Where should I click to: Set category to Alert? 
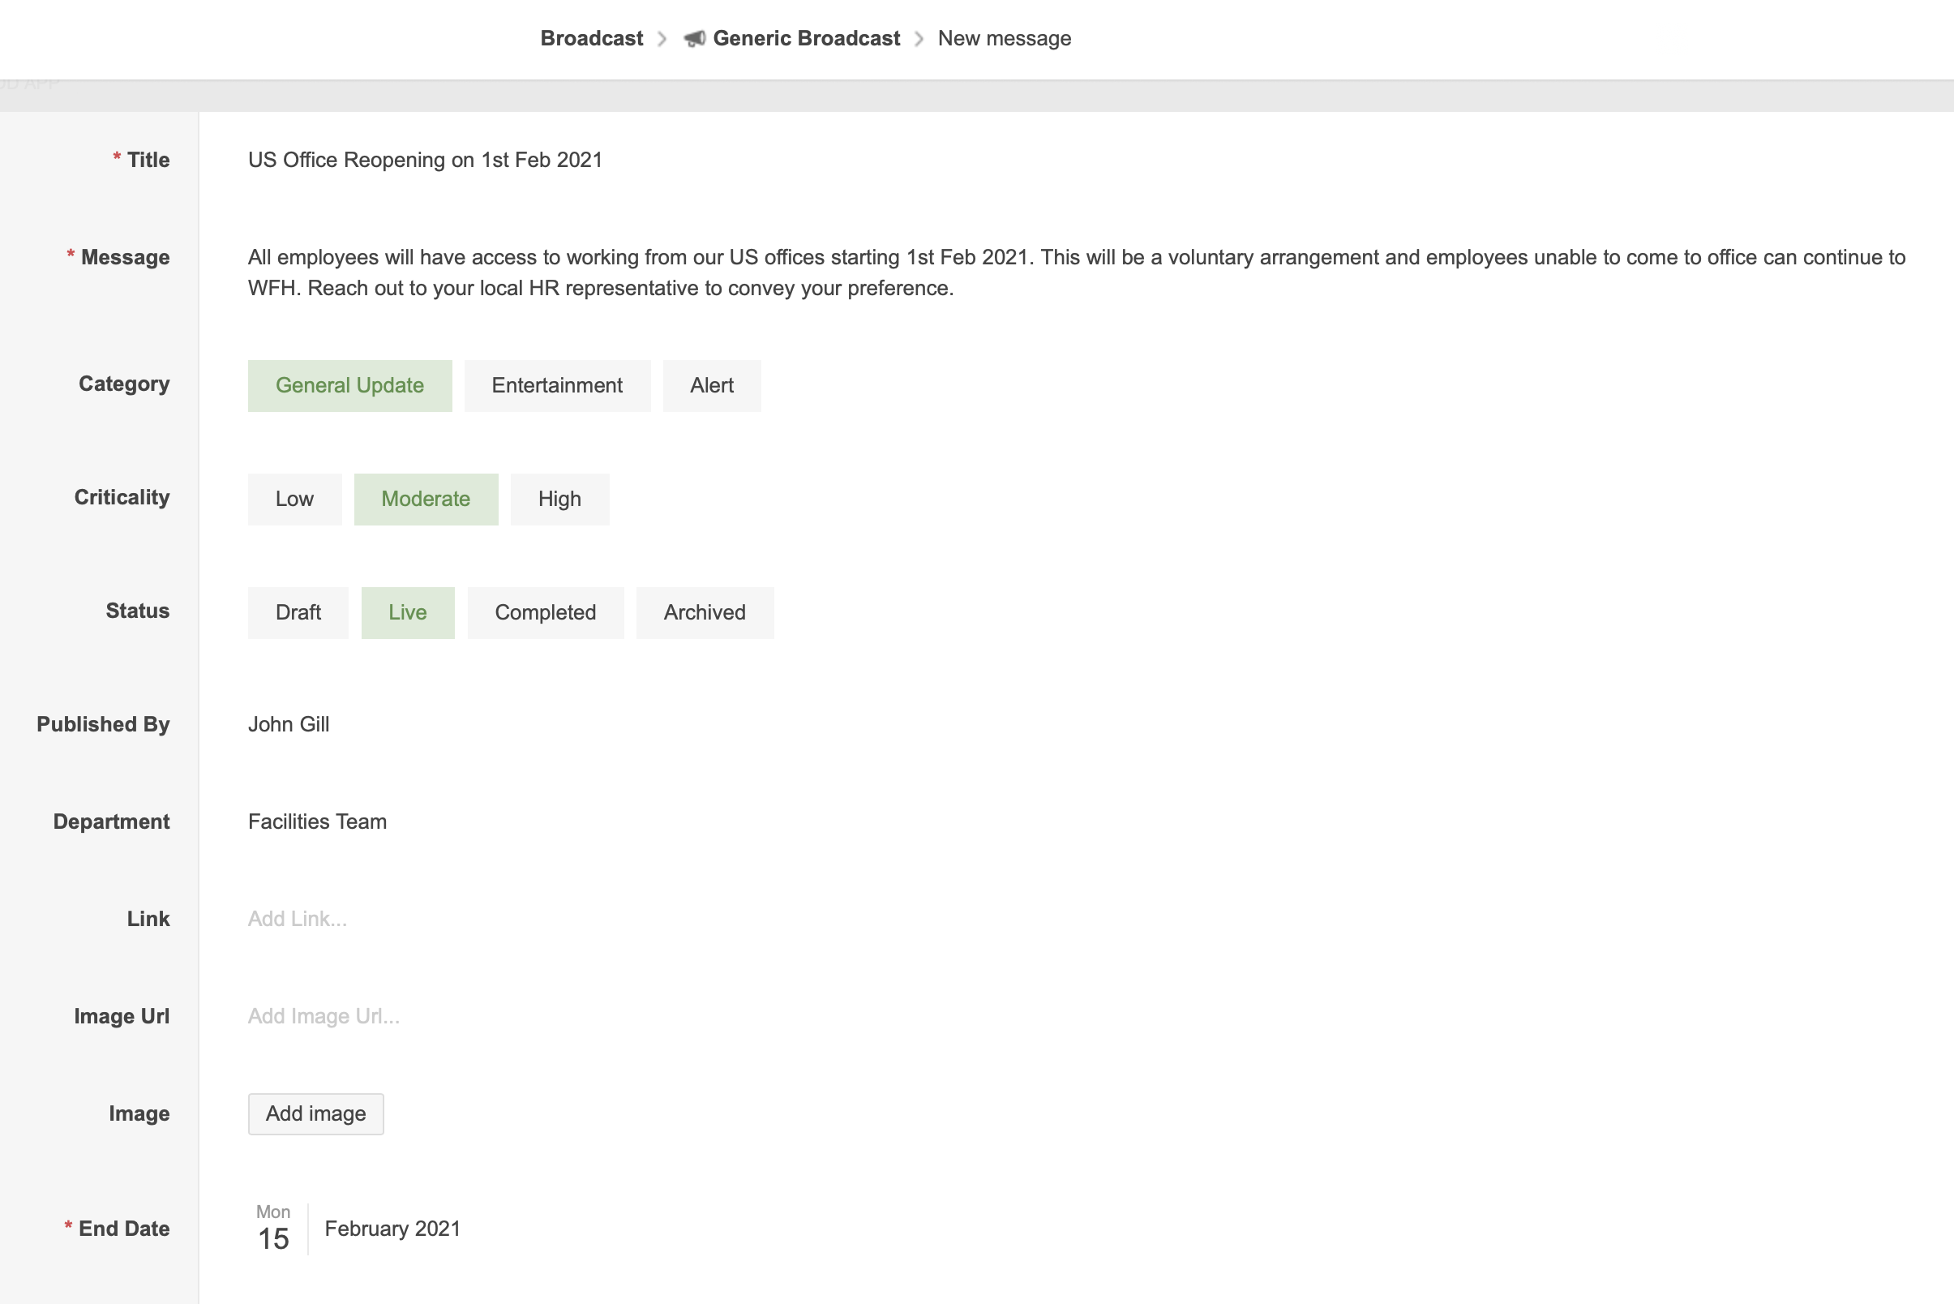pos(711,386)
